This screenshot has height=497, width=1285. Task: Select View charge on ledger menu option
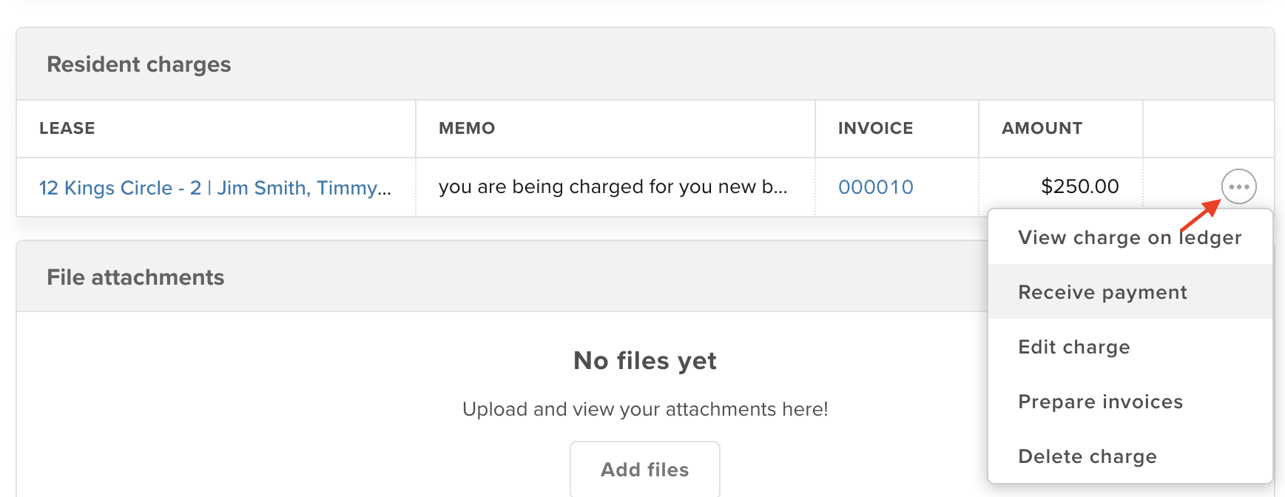[x=1129, y=237]
